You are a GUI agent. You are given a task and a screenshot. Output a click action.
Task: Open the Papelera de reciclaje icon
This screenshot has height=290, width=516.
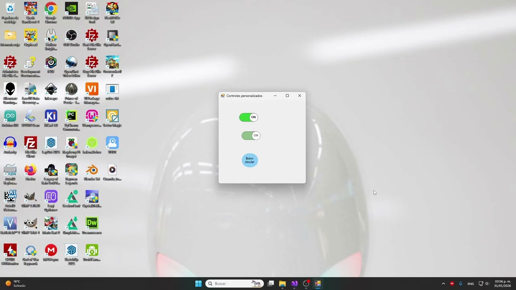10,13
